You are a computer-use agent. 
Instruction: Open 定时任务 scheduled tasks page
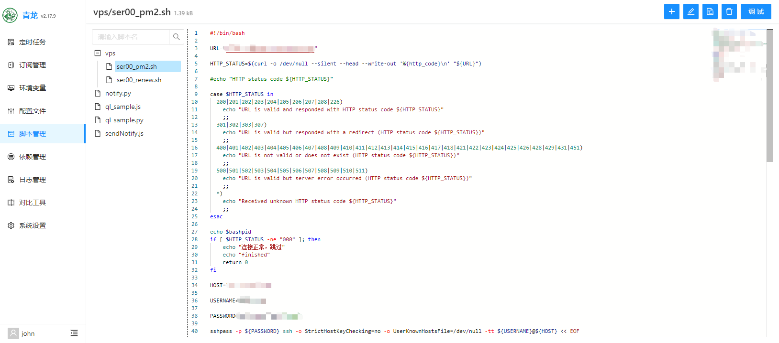tap(33, 42)
